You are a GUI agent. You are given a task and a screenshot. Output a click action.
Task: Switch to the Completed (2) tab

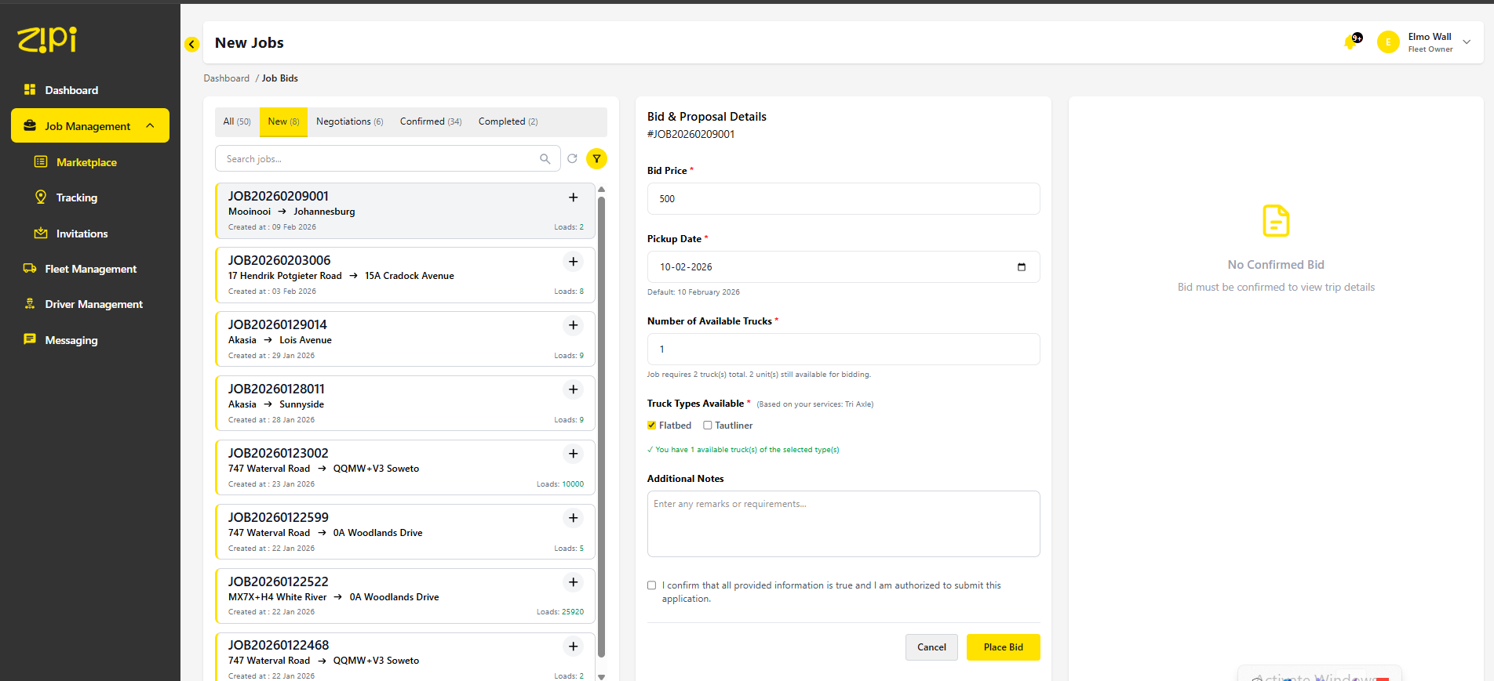508,121
